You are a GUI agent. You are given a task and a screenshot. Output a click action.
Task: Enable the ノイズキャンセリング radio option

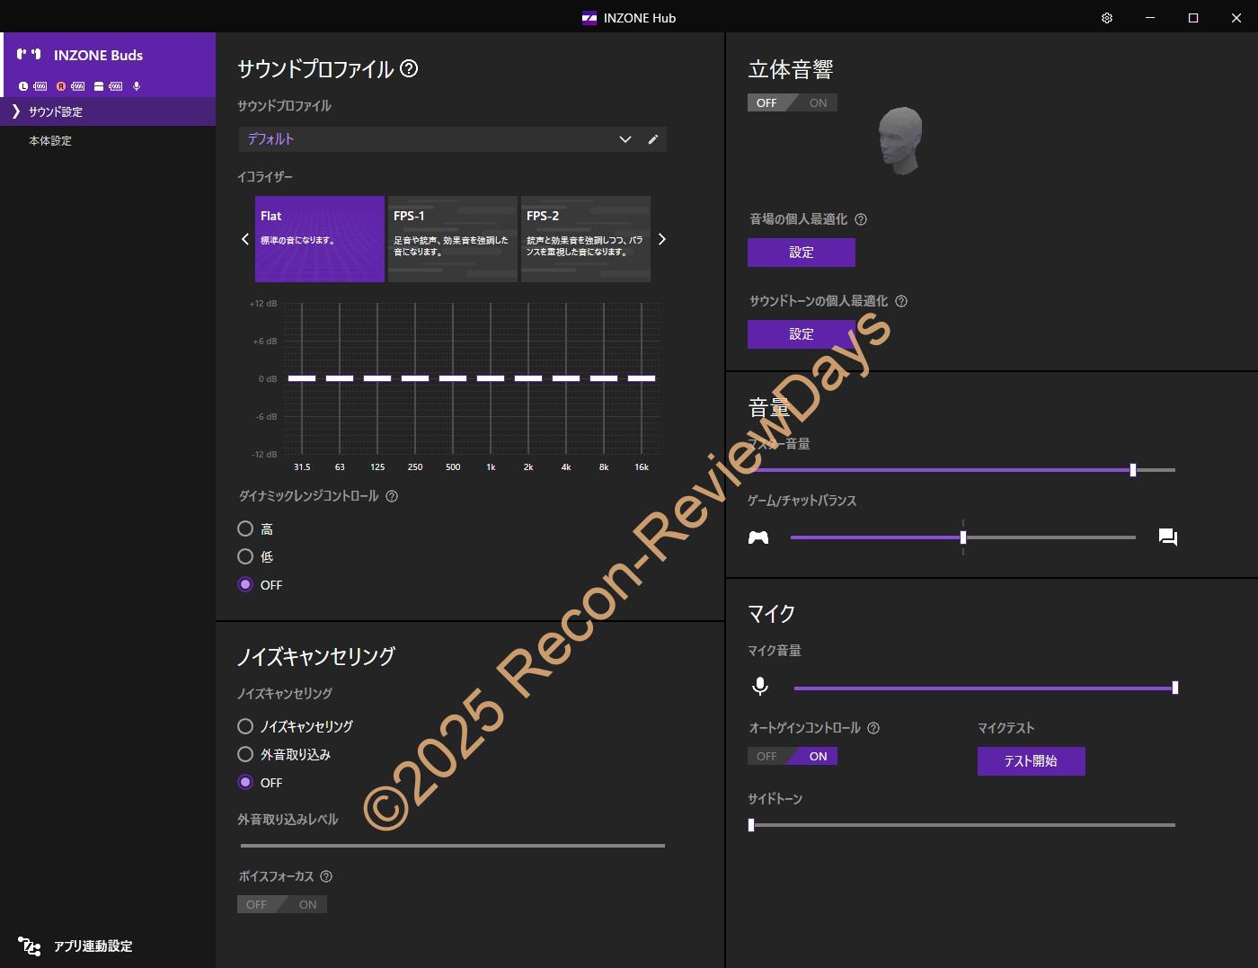click(245, 726)
